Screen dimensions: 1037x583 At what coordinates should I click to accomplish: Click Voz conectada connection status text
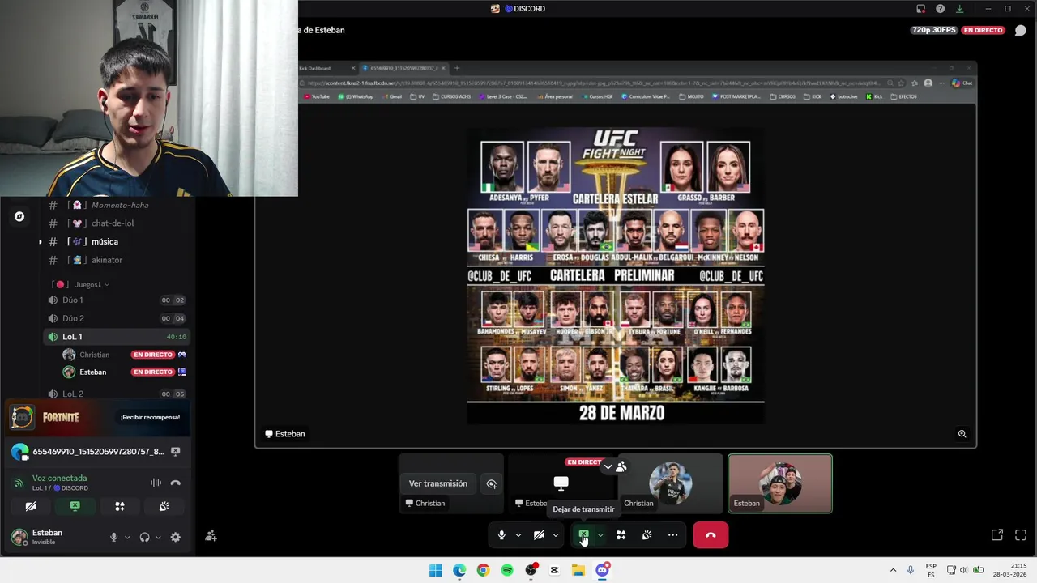[59, 479]
